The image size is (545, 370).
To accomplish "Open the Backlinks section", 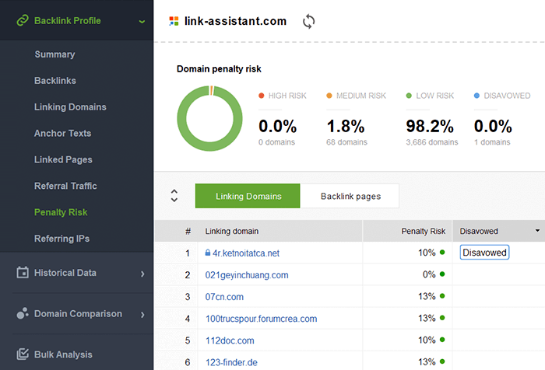I will tap(55, 81).
